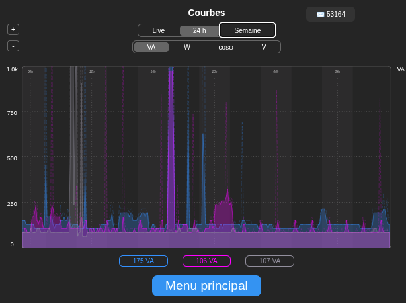This screenshot has width=406, height=303.
Task: Open the envelope messages icon
Action: tap(320, 15)
